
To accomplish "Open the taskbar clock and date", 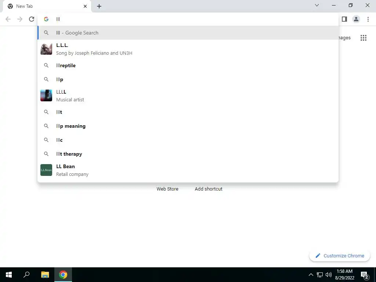I will (x=344, y=275).
